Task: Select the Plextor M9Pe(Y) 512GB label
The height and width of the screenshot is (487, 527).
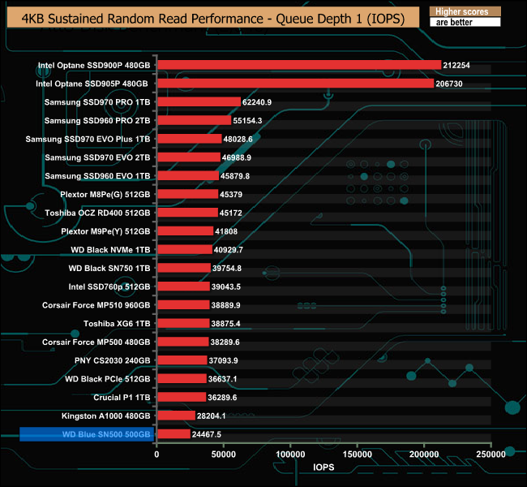Action: tap(105, 231)
